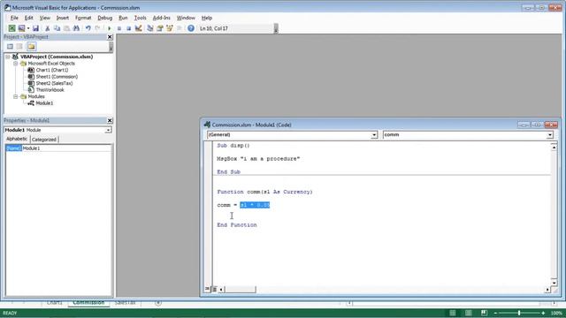Click Procedure View button in code window
The width and height of the screenshot is (566, 318).
(x=208, y=289)
